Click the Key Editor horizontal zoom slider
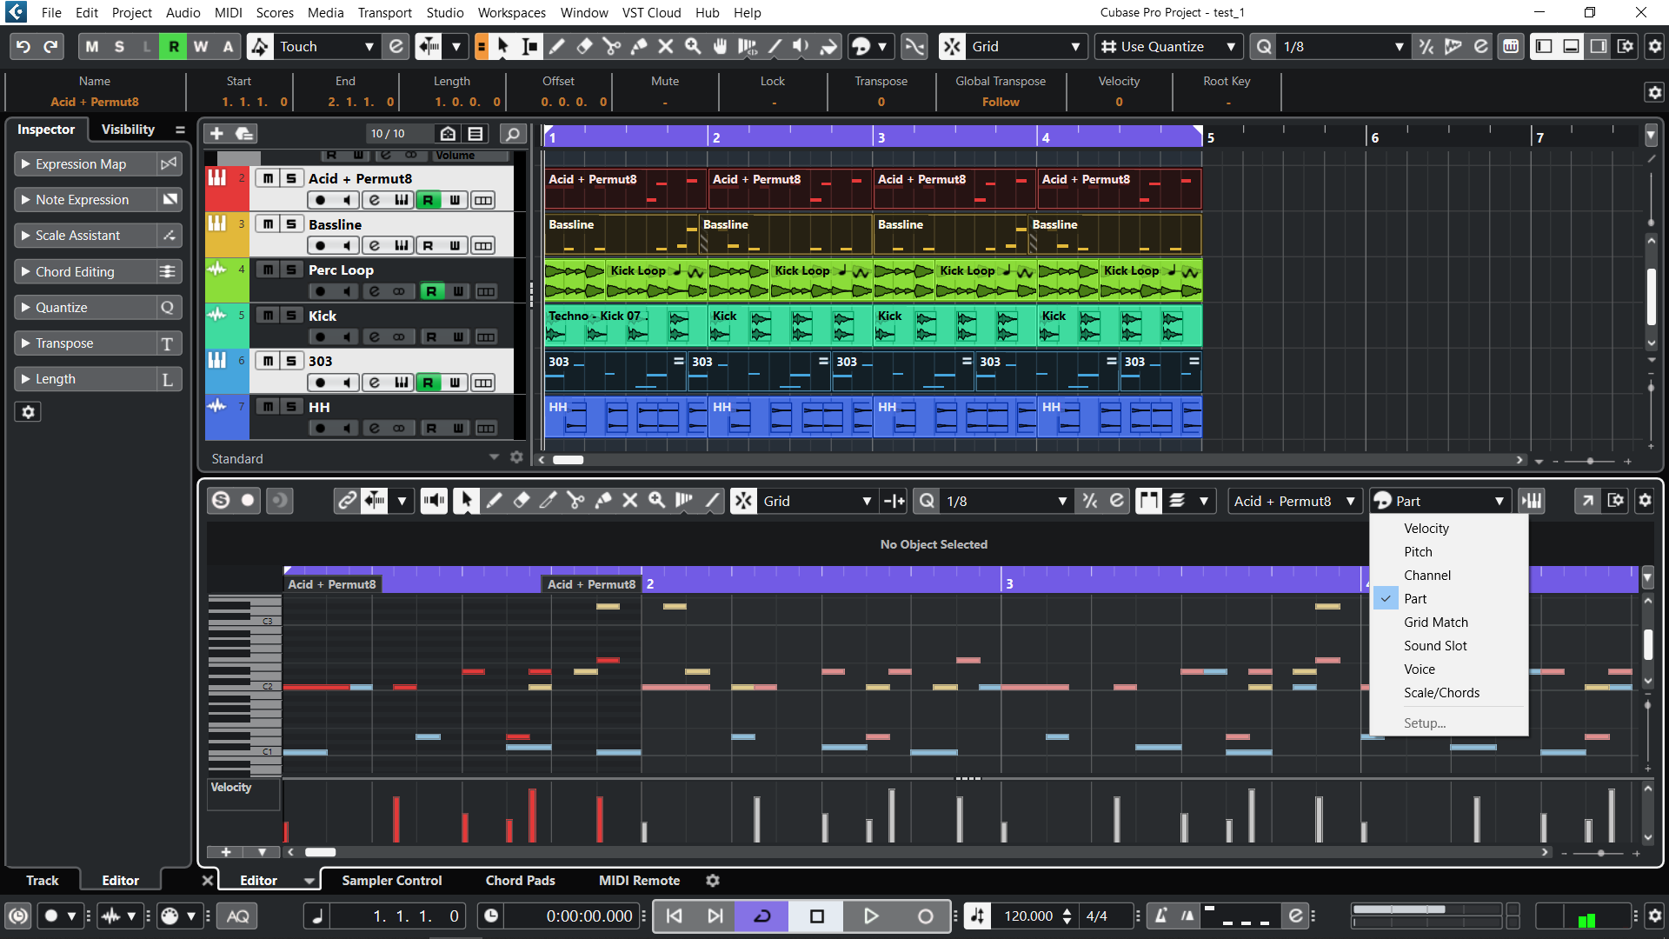 point(1600,853)
